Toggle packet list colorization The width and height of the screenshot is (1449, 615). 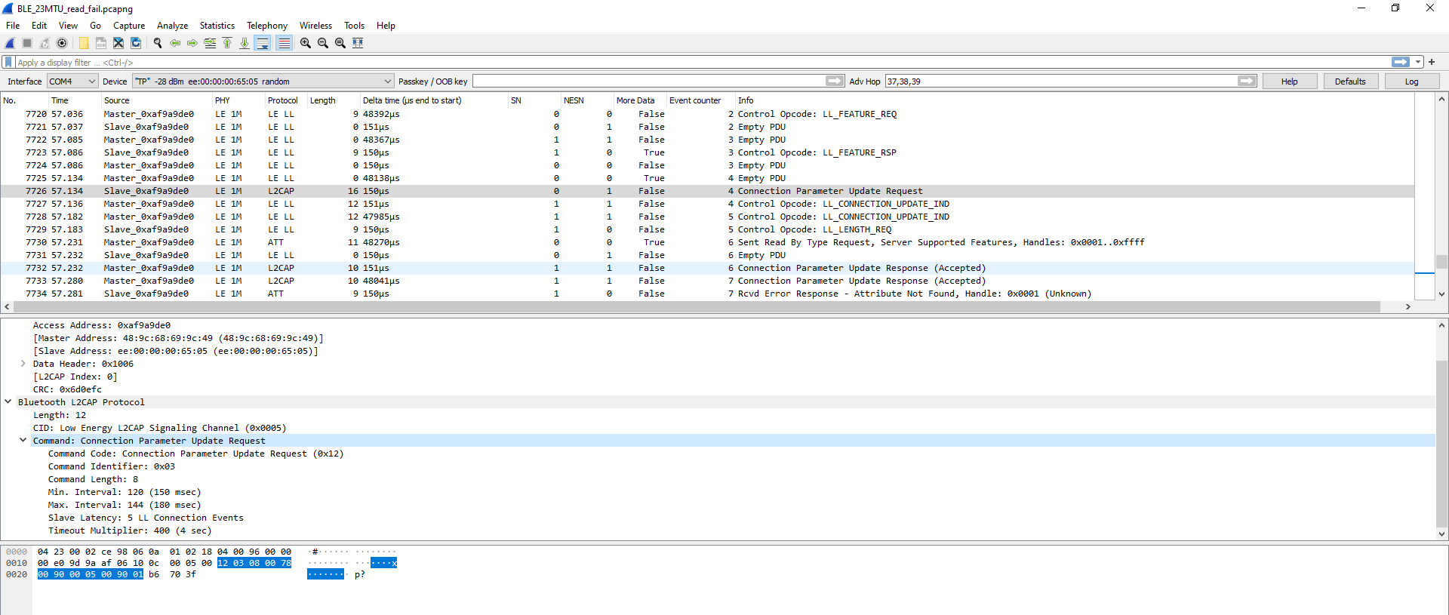(284, 43)
